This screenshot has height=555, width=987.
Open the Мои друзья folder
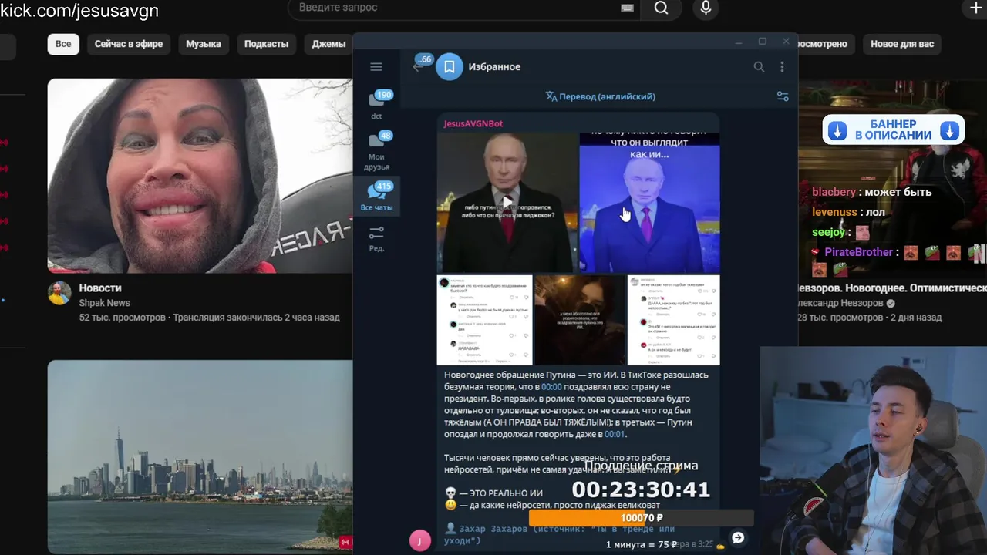(x=376, y=150)
